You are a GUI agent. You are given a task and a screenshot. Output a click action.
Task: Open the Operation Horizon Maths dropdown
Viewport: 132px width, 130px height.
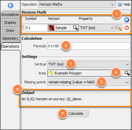coord(77,5)
